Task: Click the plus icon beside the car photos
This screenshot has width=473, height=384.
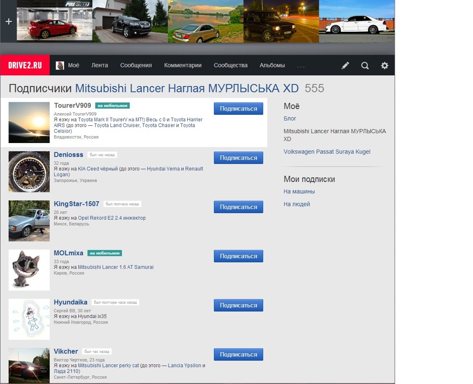Action: 9,21
